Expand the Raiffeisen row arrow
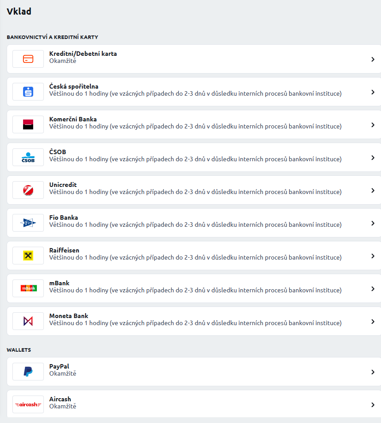 click(x=373, y=256)
